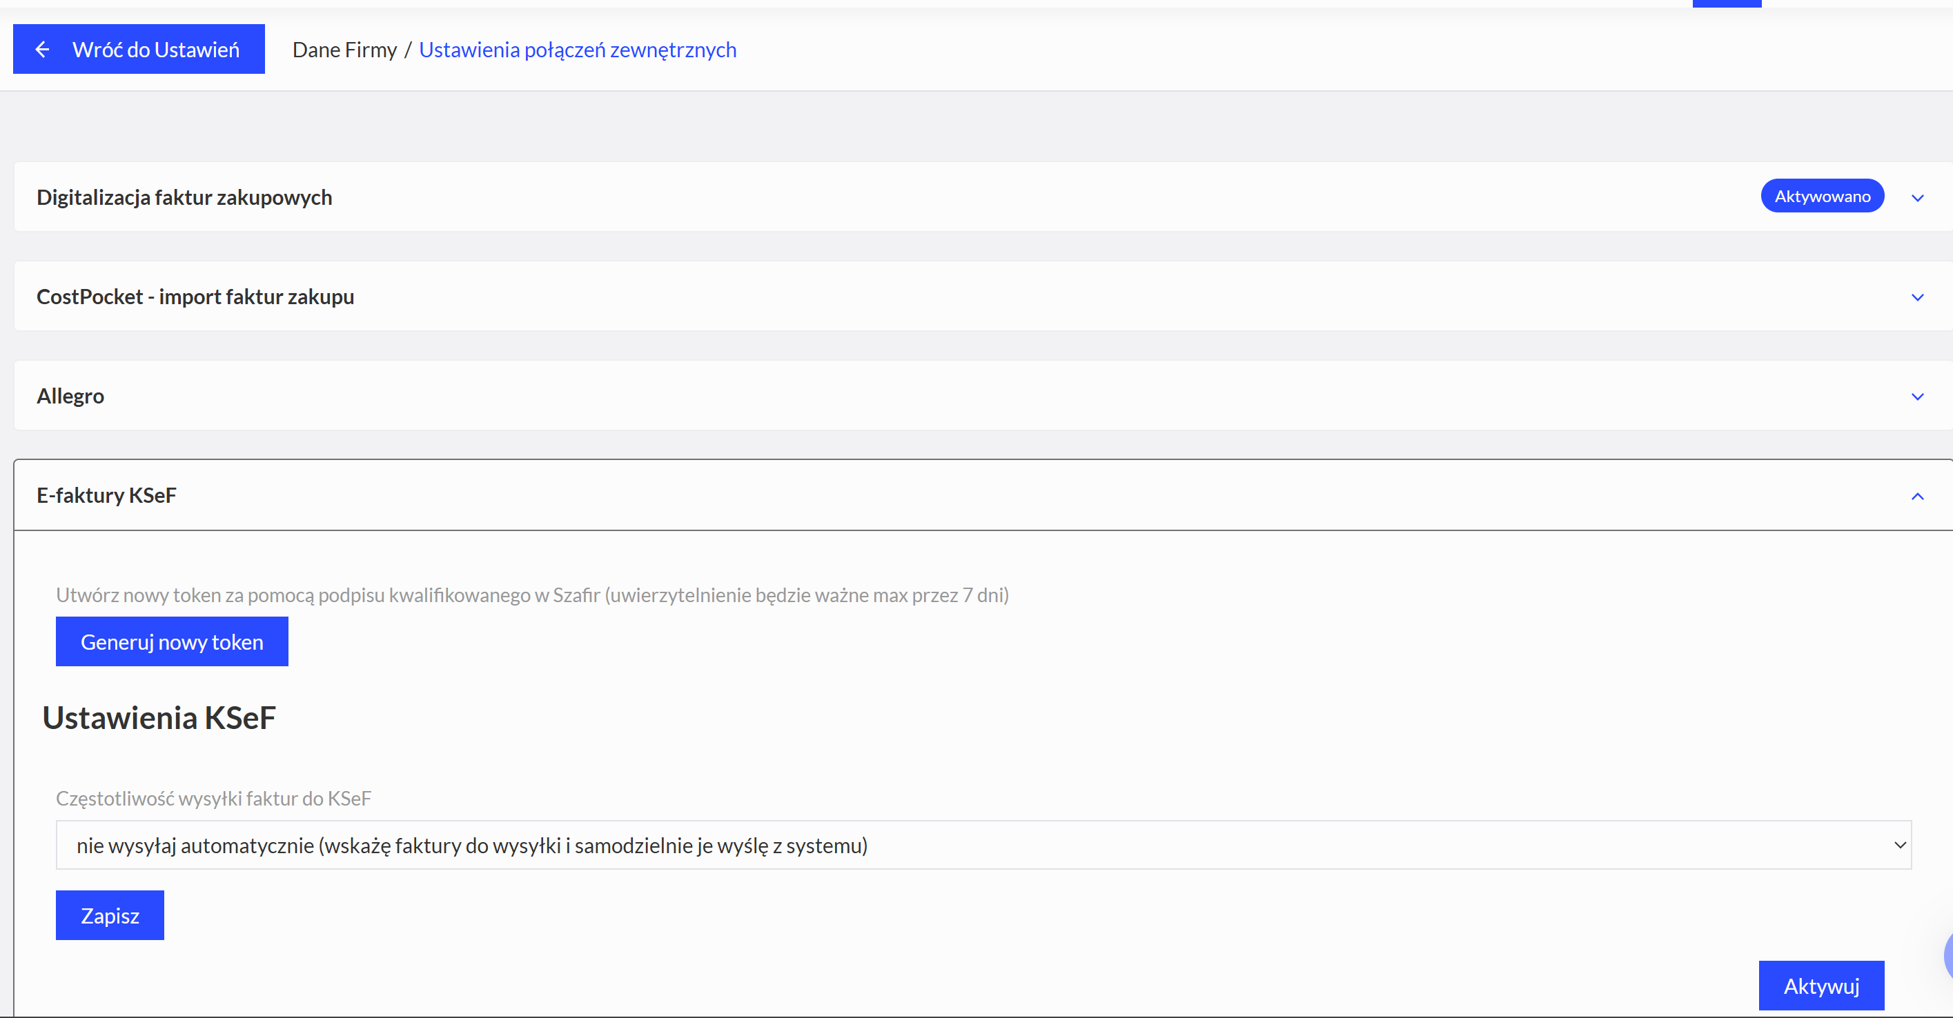Click the Utwórz nowy token instruction text
1953x1018 pixels.
pos(532,595)
